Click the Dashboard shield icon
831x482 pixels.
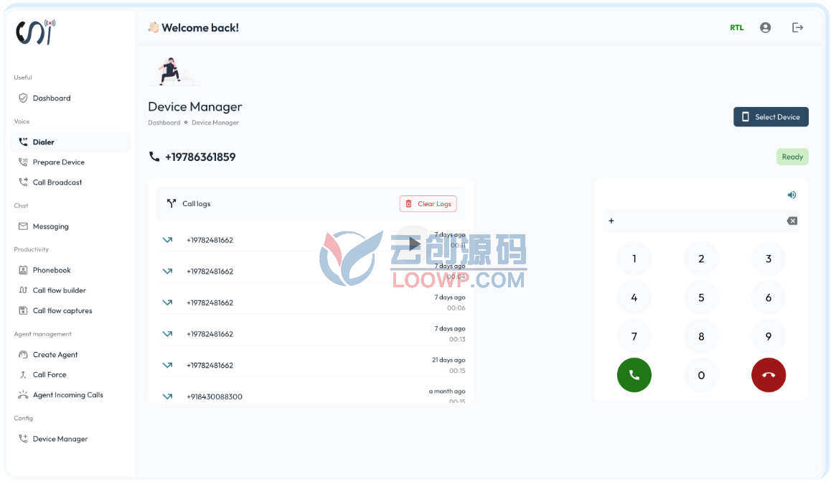tap(23, 98)
